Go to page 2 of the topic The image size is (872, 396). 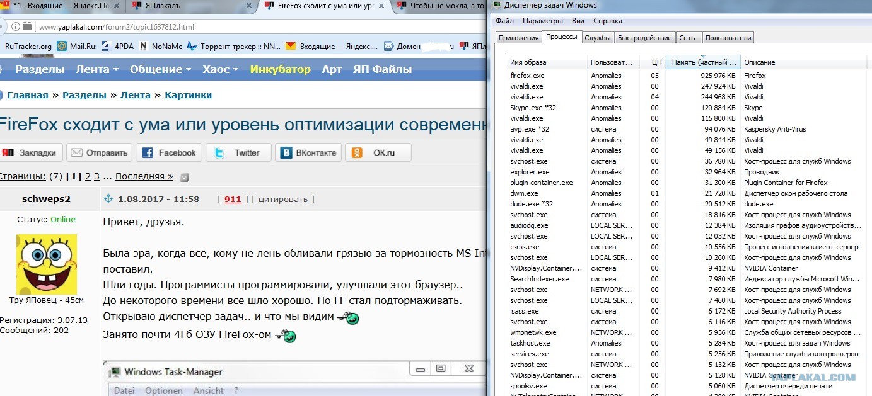(x=88, y=176)
